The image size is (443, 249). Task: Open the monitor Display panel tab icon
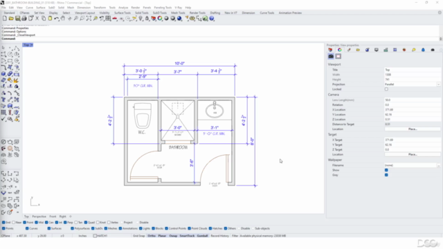pyautogui.click(x=377, y=50)
